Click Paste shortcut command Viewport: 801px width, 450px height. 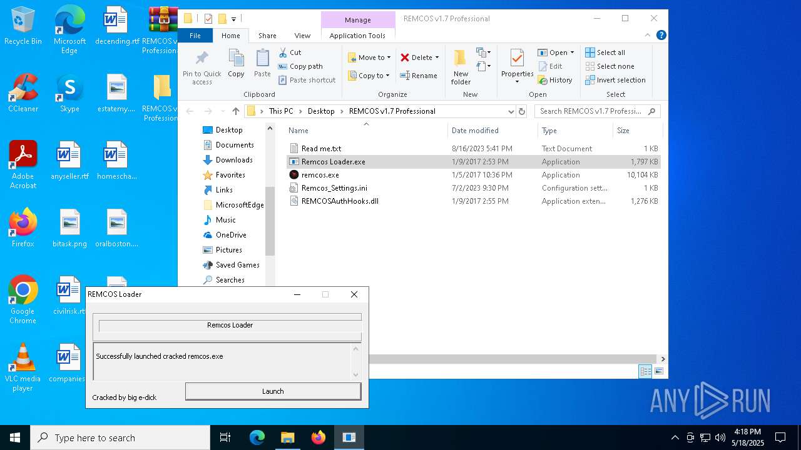coord(307,80)
